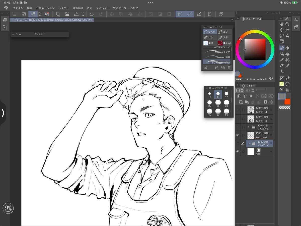Open blending mode 通常 dropdown

250,90
